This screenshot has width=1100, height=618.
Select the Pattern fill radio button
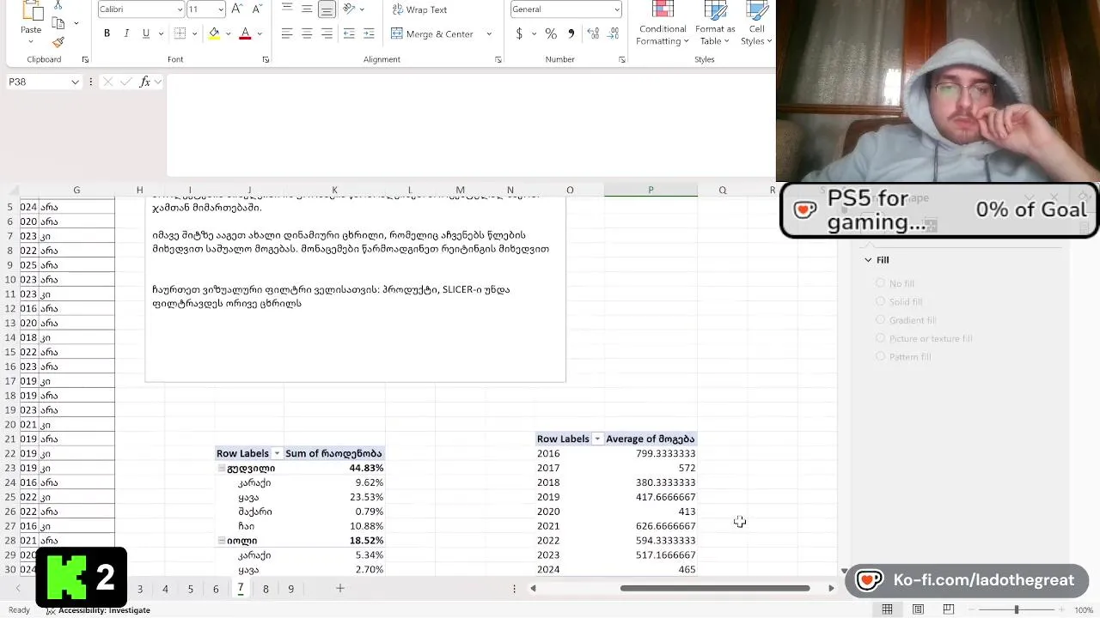pyautogui.click(x=880, y=356)
